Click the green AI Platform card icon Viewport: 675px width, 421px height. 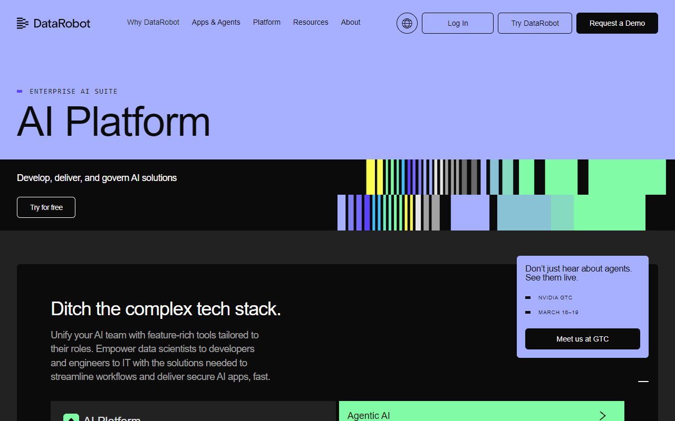click(71, 418)
